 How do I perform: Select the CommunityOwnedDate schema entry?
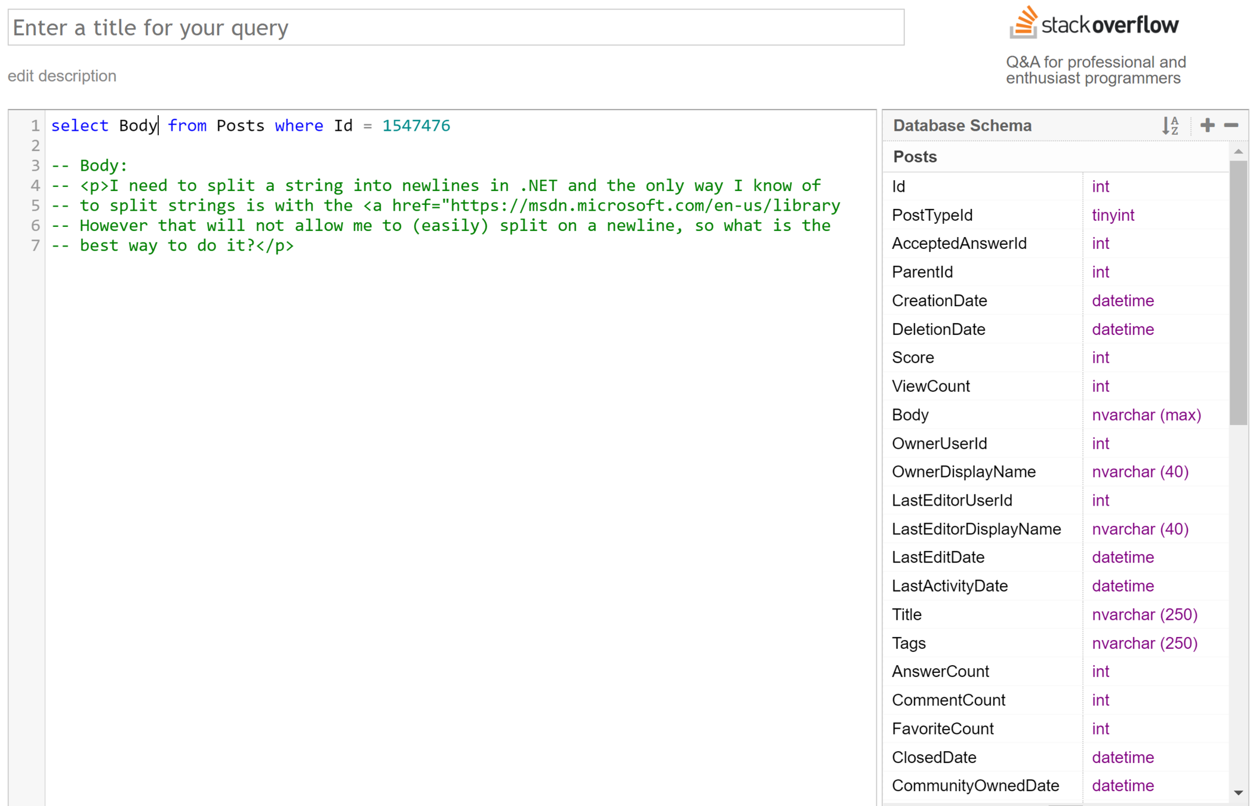(x=975, y=786)
